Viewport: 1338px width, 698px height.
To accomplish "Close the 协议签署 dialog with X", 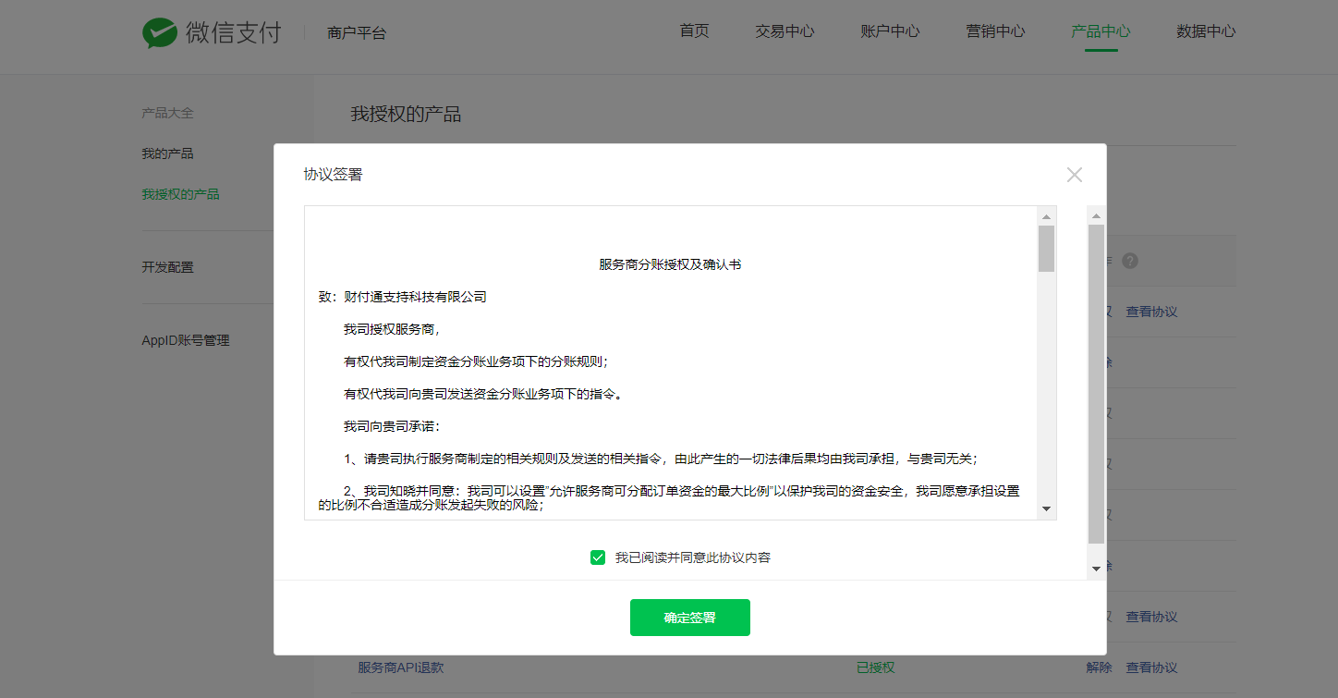I will [x=1074, y=175].
